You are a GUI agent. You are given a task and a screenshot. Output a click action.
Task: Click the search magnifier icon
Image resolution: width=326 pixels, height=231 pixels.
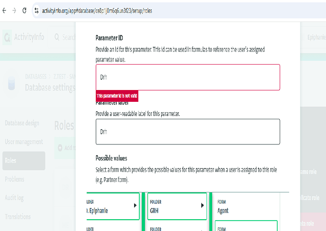click(x=57, y=37)
